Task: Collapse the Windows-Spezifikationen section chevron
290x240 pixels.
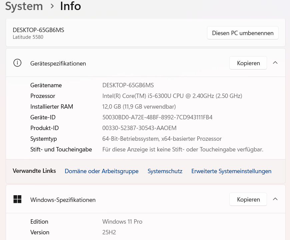Action: tap(275, 199)
